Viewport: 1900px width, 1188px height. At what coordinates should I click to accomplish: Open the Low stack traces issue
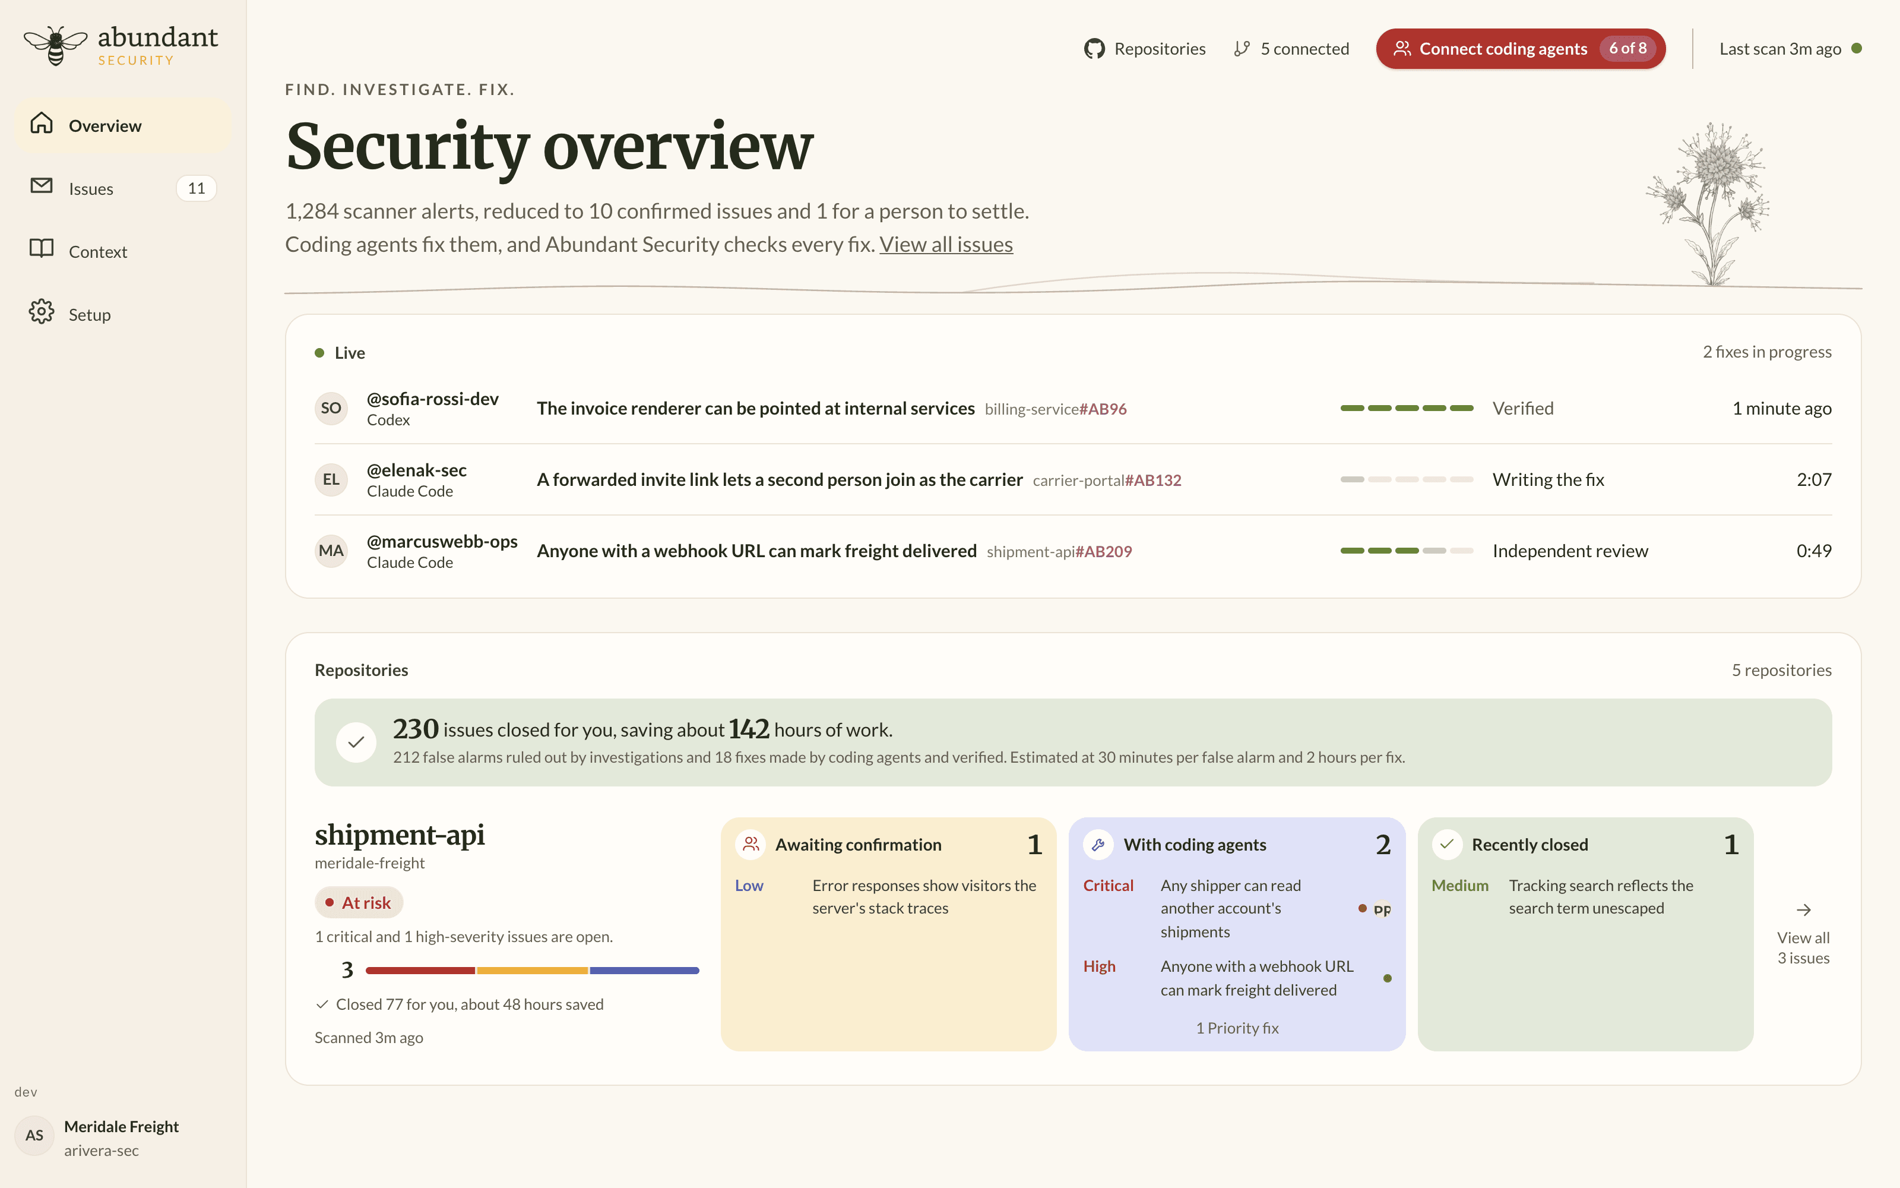point(888,898)
